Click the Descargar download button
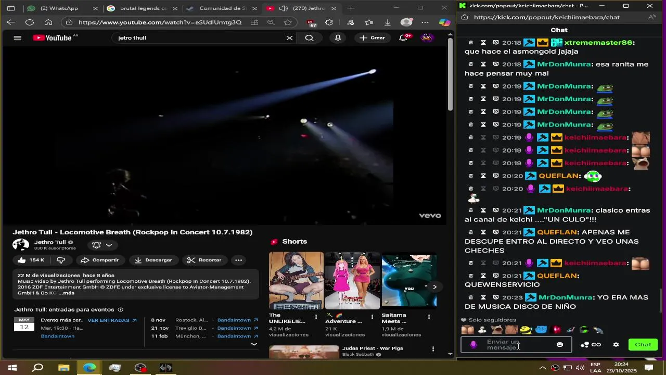This screenshot has height=375, width=666. tap(153, 260)
